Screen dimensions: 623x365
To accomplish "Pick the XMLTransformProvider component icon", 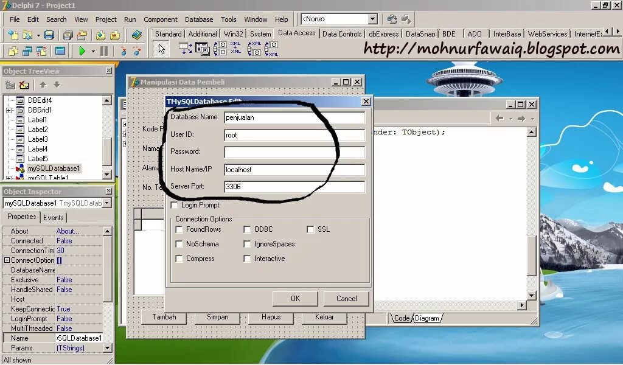I will pos(254,49).
